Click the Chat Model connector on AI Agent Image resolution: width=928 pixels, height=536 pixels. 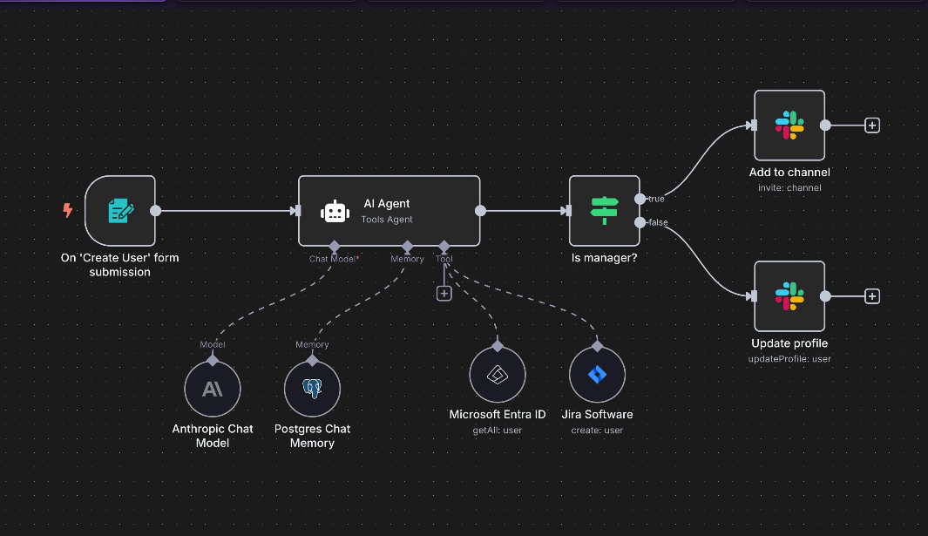click(334, 248)
